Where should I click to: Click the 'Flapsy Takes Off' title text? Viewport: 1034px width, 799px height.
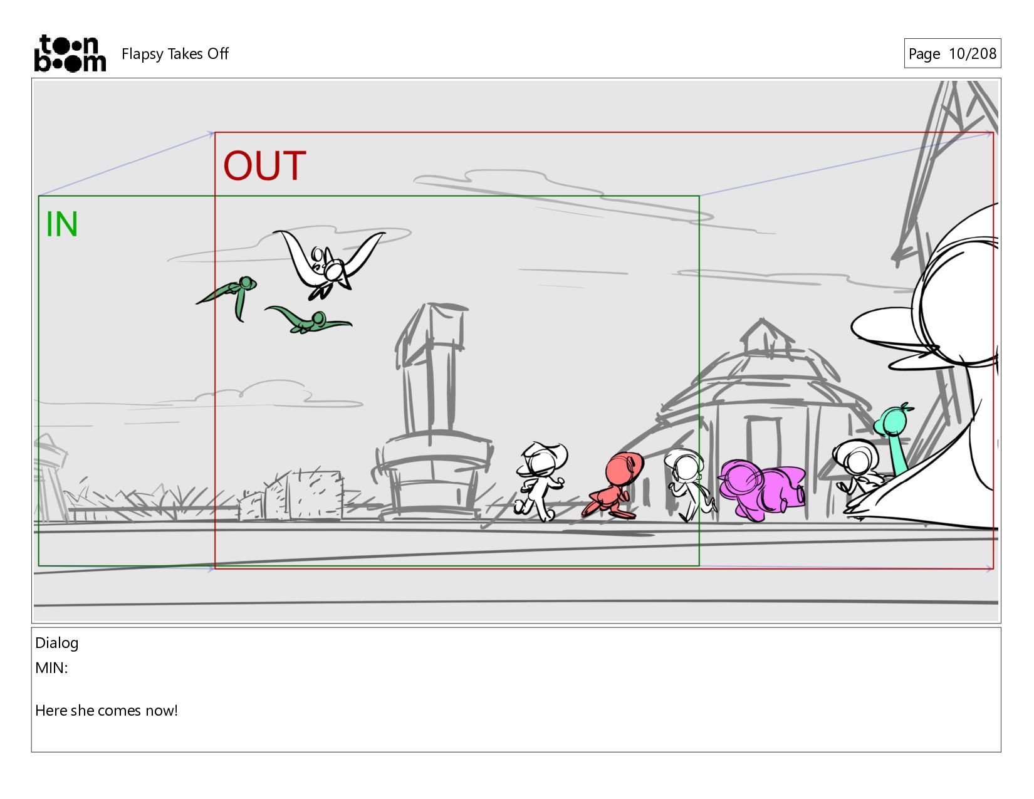coord(175,54)
